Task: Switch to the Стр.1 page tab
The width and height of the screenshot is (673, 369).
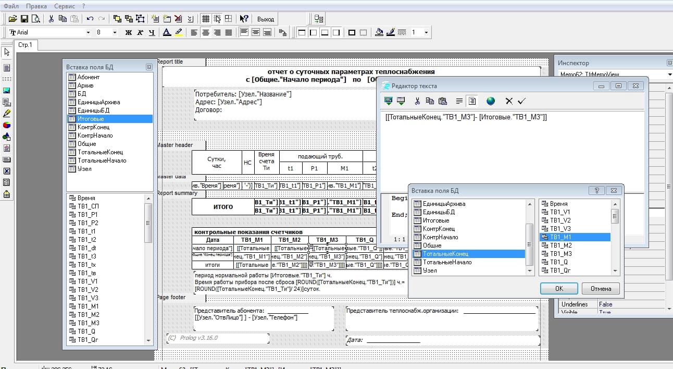Action: tap(25, 45)
